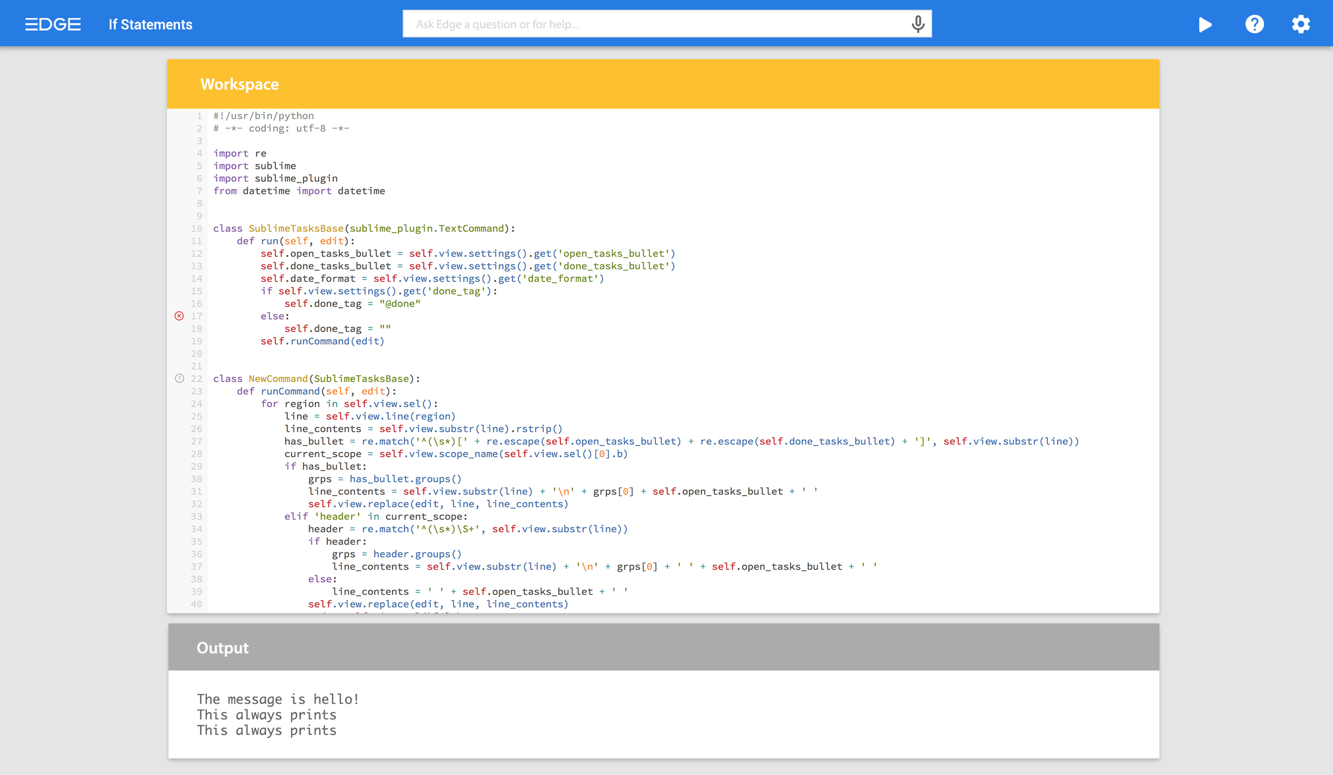The image size is (1333, 775).
Task: Place cursor on 'import sublime_plugin' line
Action: coord(275,178)
